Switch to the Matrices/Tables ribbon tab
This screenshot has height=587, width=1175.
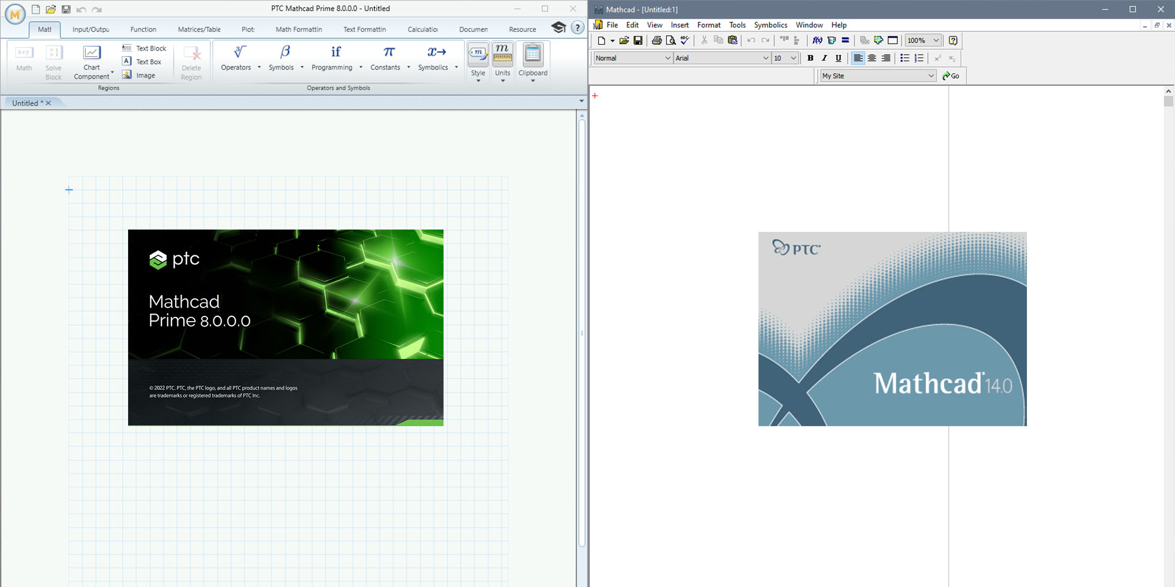click(x=199, y=29)
